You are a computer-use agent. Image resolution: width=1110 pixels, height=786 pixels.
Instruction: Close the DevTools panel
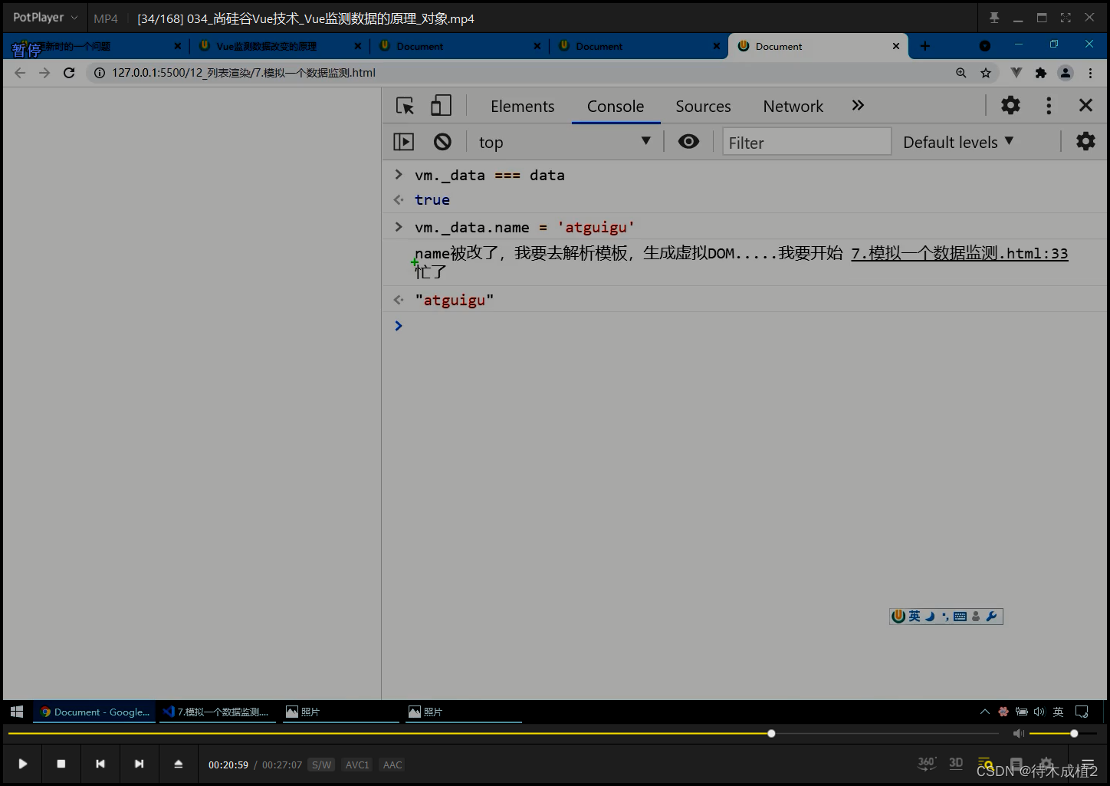coord(1085,106)
